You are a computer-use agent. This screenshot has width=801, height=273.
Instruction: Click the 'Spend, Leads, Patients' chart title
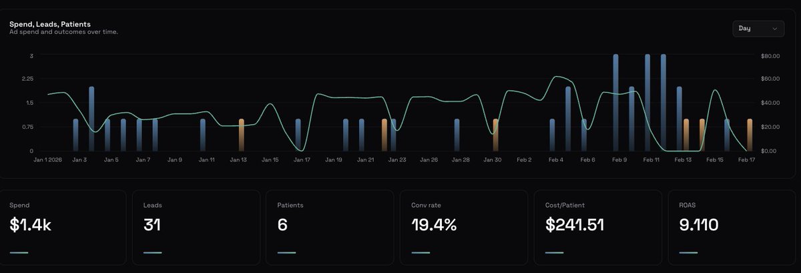(x=50, y=24)
